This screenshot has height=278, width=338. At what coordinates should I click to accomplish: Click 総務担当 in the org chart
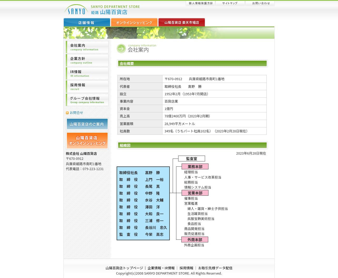point(191,182)
